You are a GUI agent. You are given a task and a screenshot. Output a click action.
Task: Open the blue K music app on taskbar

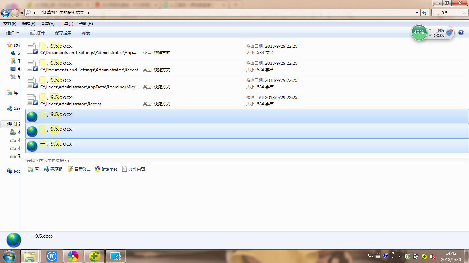click(52, 256)
